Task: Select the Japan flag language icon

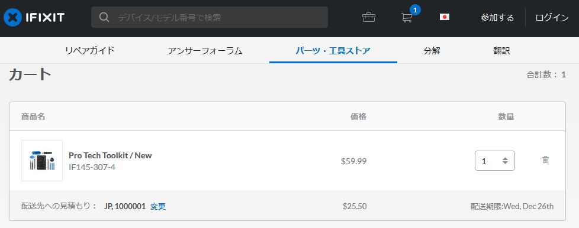Action: pyautogui.click(x=445, y=17)
